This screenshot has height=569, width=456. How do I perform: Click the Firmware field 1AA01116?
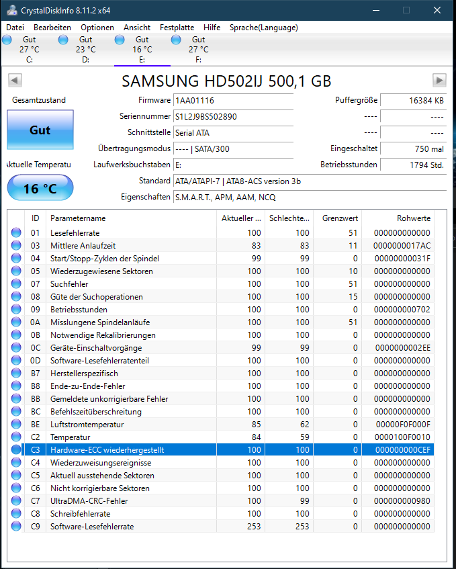(x=233, y=101)
